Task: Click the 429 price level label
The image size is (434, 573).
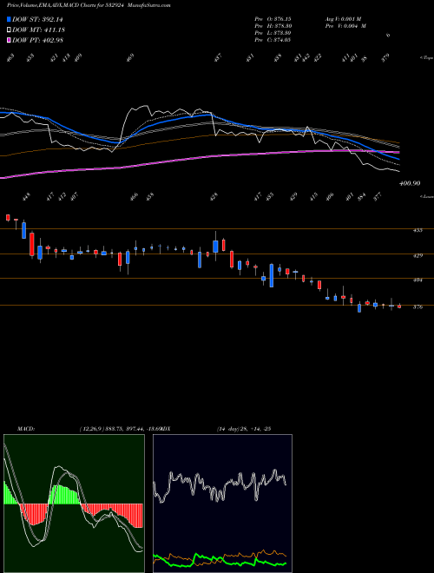Action: click(x=418, y=255)
